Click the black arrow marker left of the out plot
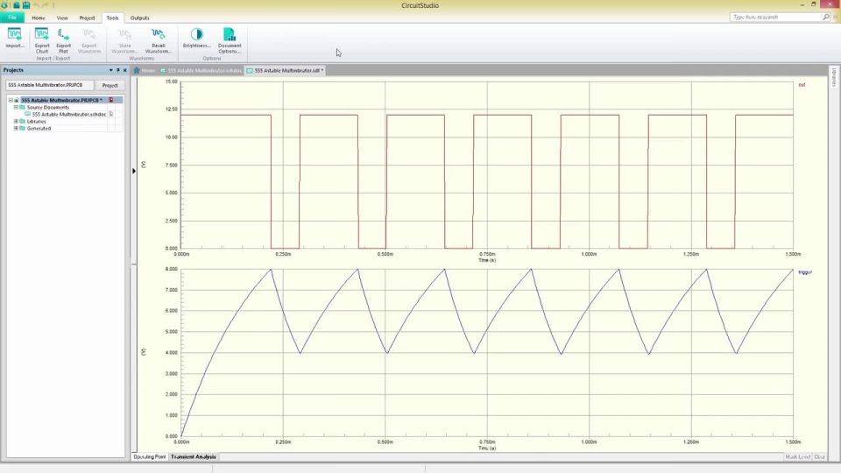This screenshot has width=841, height=473. tap(134, 171)
